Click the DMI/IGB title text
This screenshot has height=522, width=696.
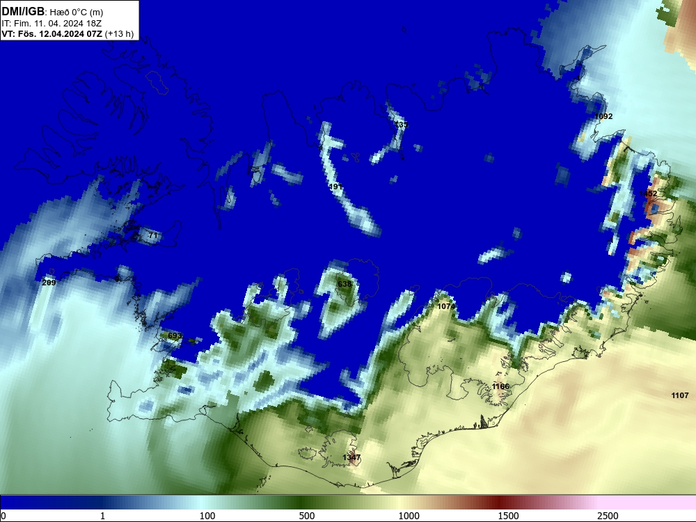click(23, 12)
